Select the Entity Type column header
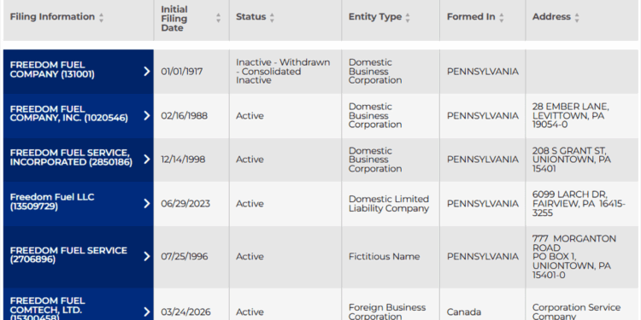The image size is (641, 320). tap(375, 17)
